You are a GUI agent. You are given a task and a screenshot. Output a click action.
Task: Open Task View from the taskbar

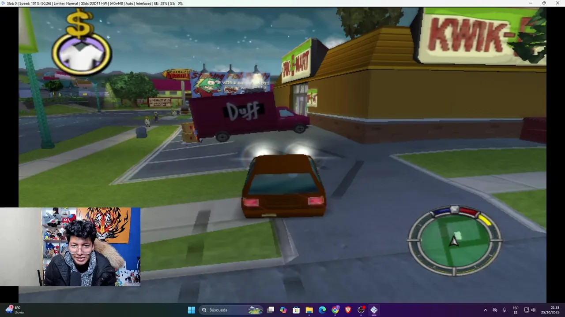click(271, 310)
